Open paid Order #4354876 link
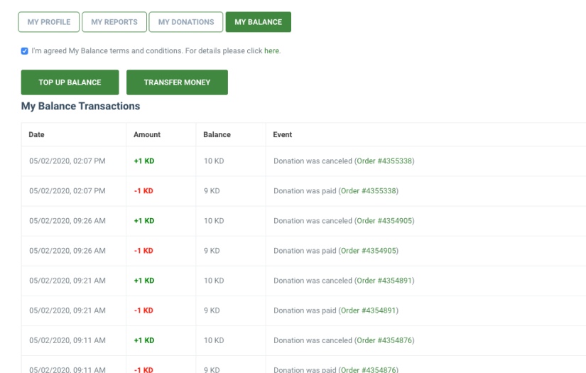This screenshot has width=586, height=373. (x=369, y=369)
